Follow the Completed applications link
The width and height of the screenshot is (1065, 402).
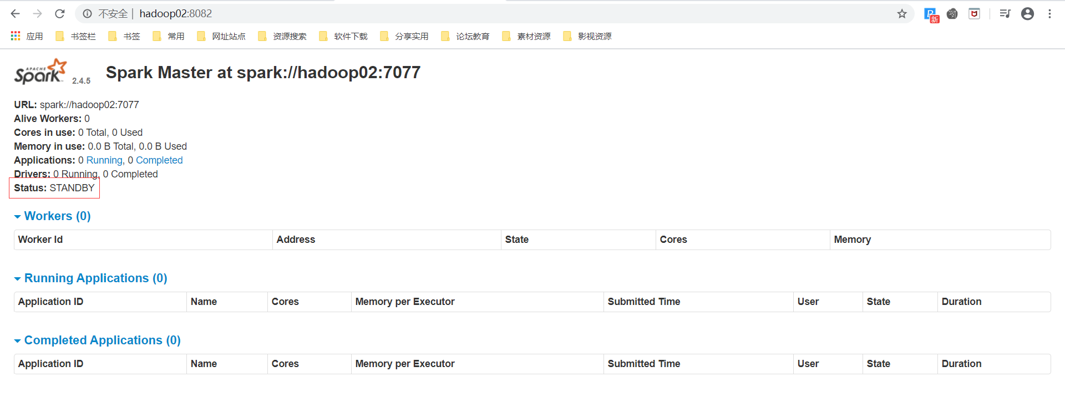click(159, 160)
